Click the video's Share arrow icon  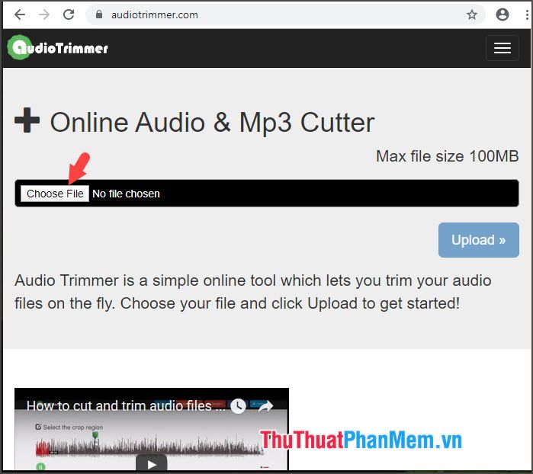(x=265, y=406)
